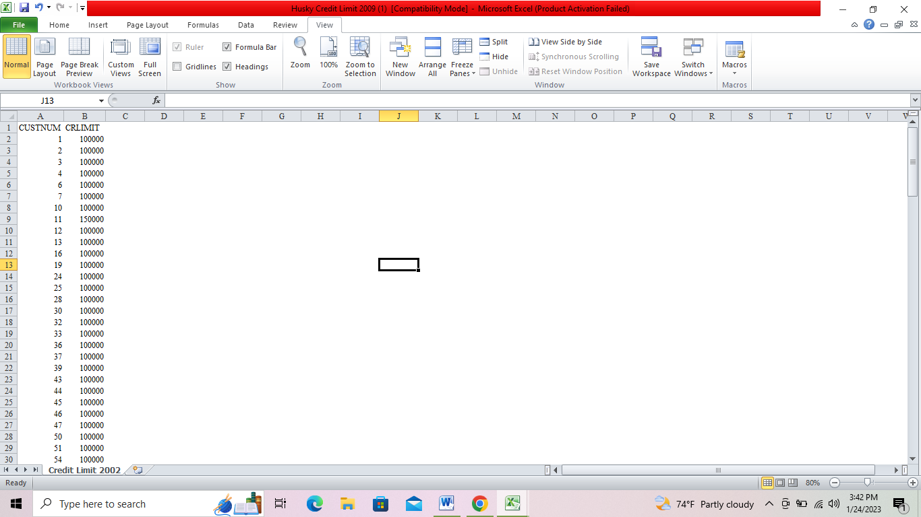Open Undo history dropdown arrow

pyautogui.click(x=49, y=8)
